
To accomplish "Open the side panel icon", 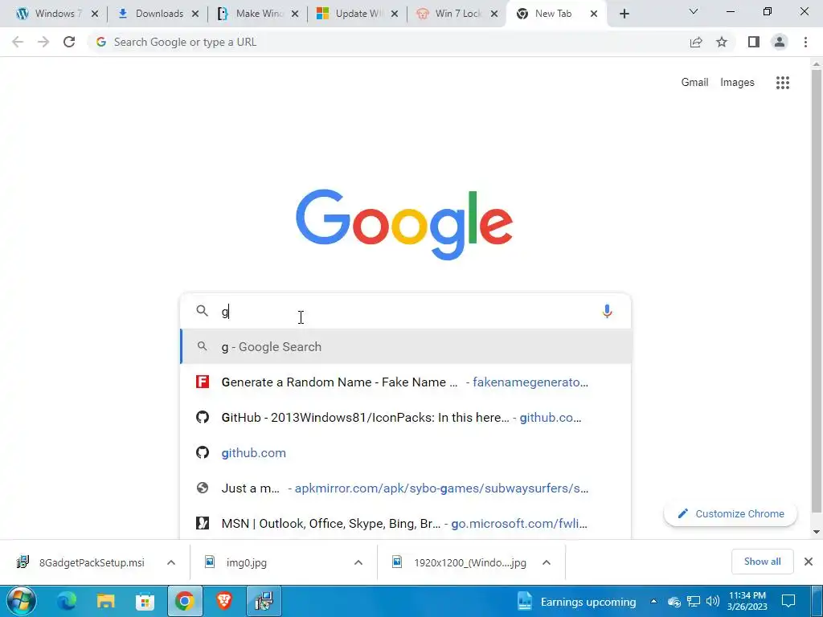I will tap(754, 42).
